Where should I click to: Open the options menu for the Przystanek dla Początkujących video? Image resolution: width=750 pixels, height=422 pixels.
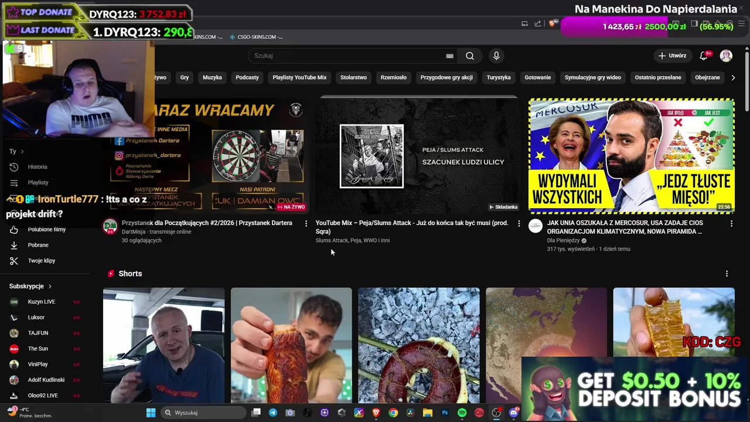(x=306, y=223)
